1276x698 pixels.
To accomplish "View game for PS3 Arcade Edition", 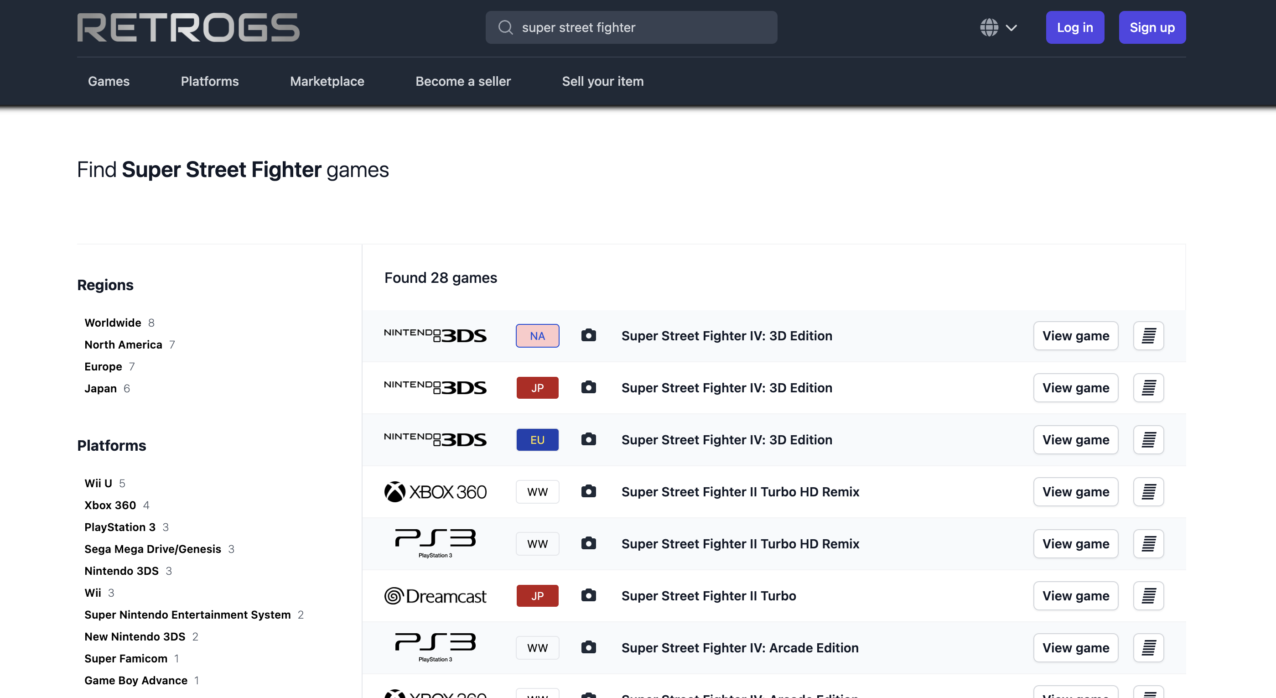I will pos(1075,647).
